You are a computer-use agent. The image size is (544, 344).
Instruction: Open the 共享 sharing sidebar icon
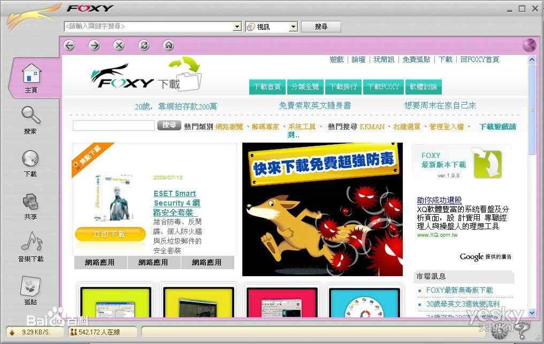click(x=30, y=205)
